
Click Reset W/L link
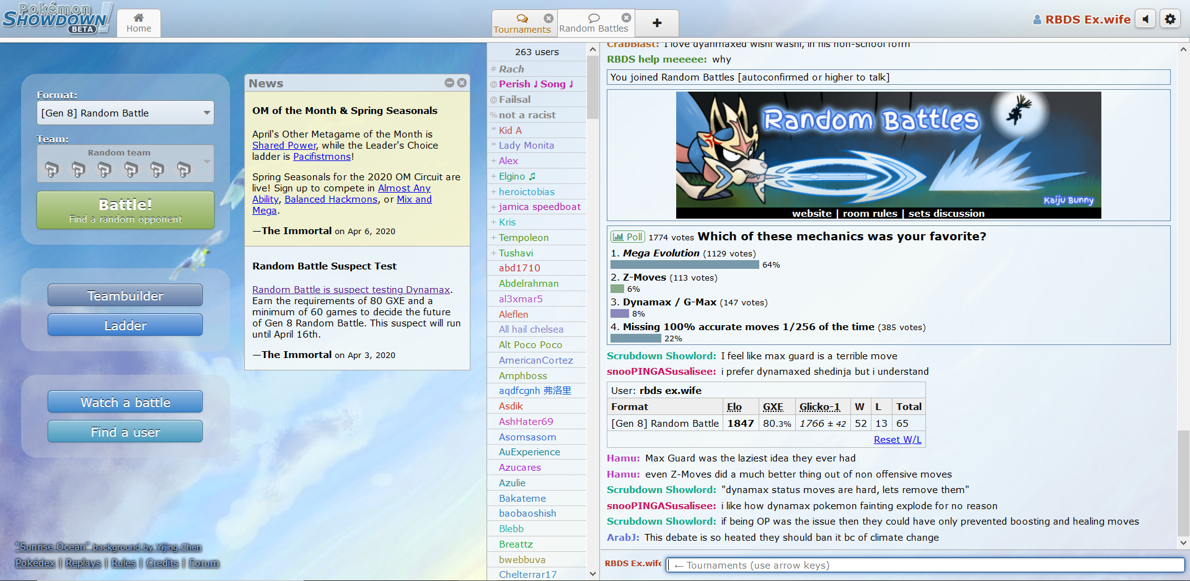pyautogui.click(x=897, y=440)
